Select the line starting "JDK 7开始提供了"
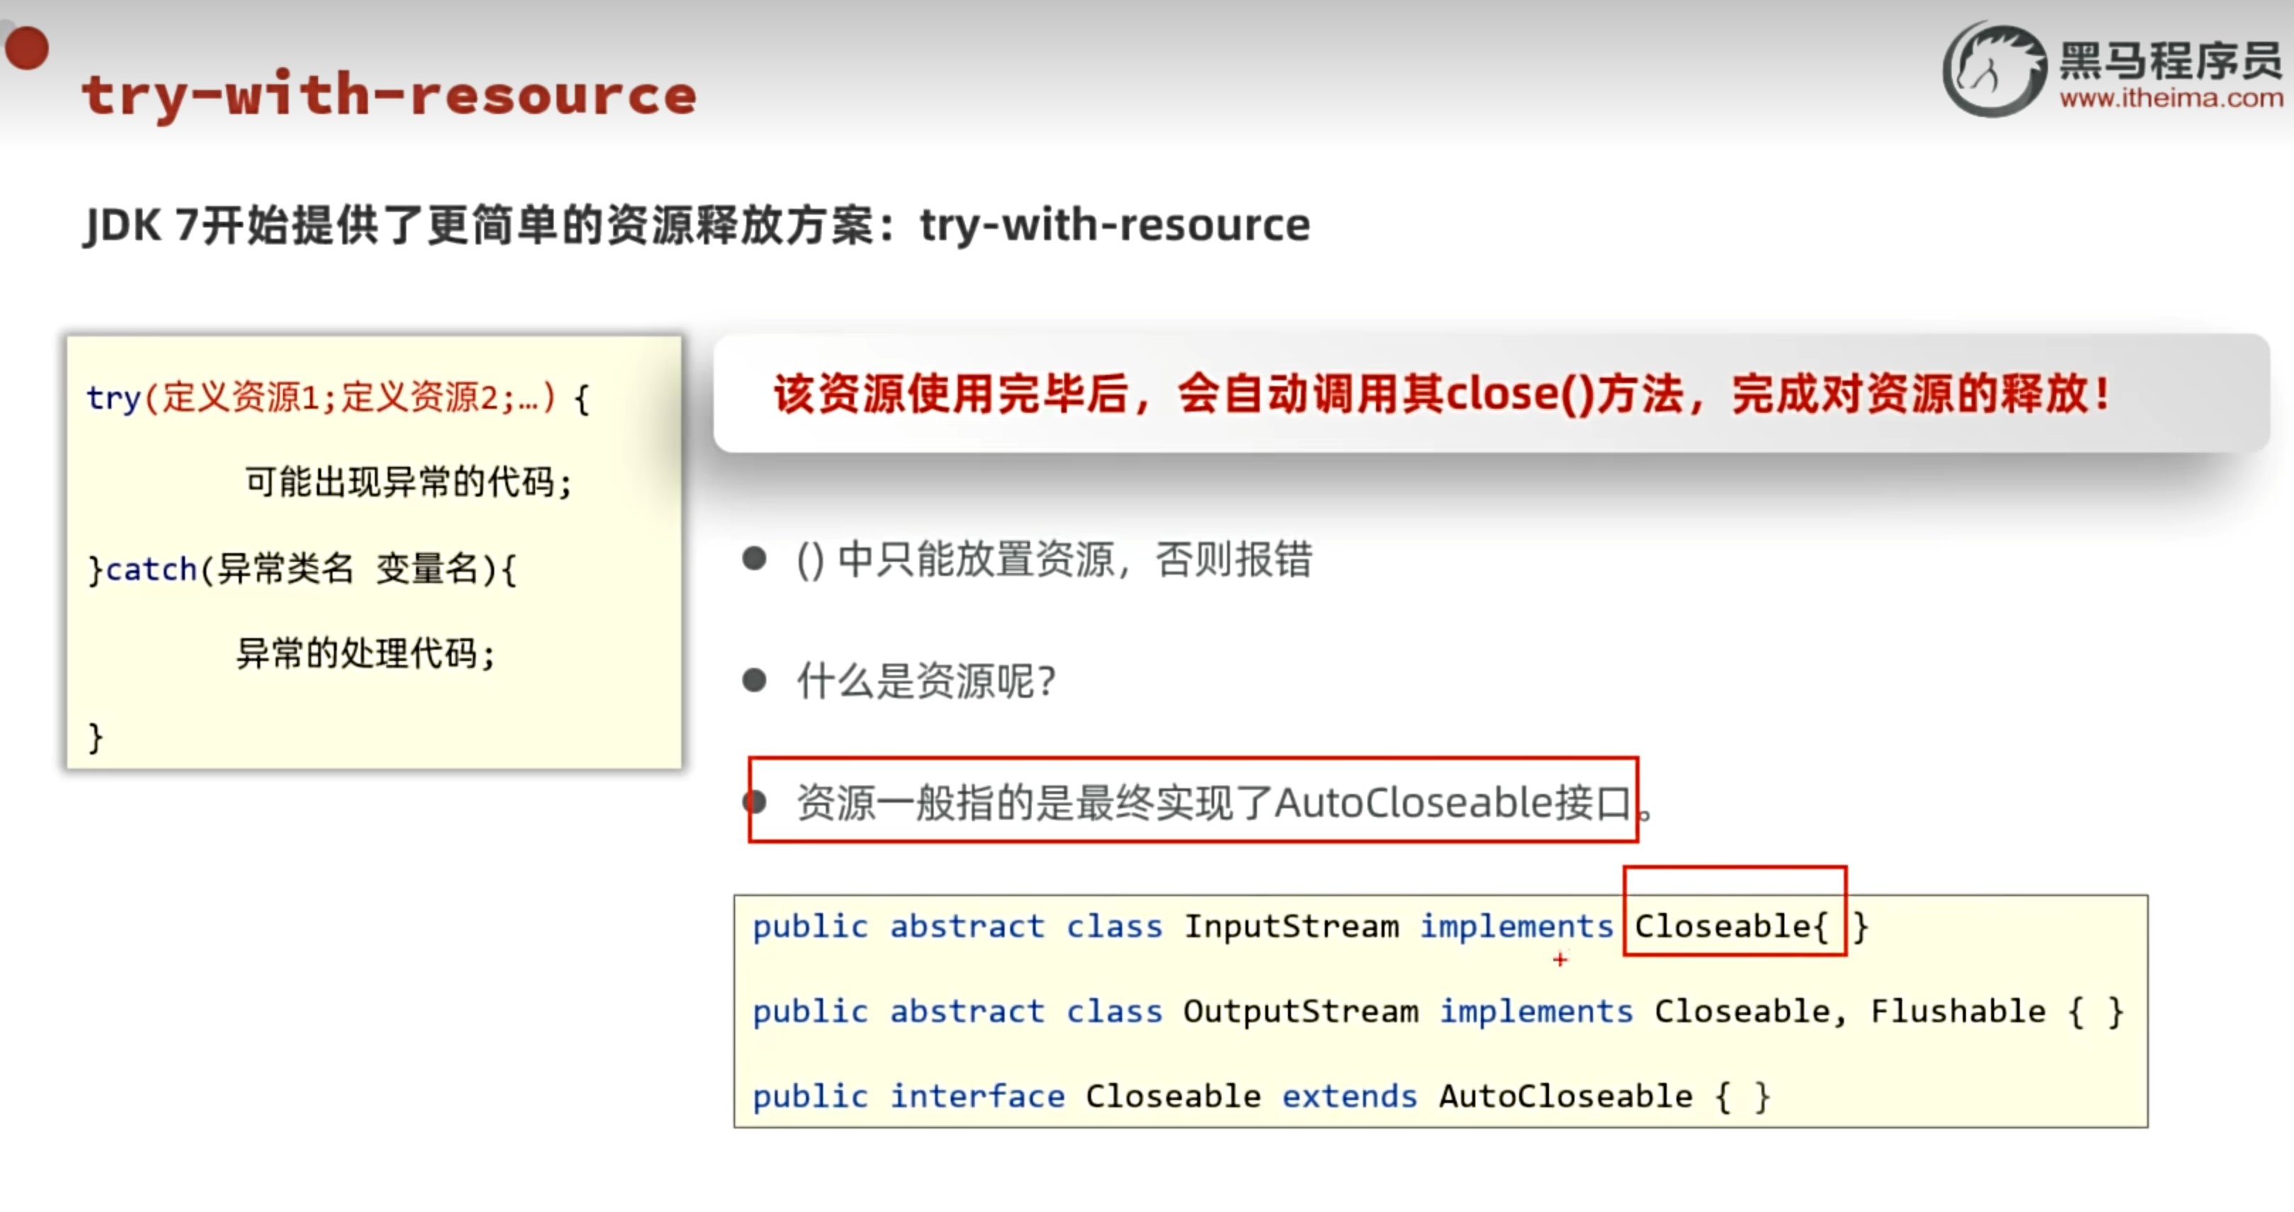The image size is (2294, 1212). [x=696, y=225]
